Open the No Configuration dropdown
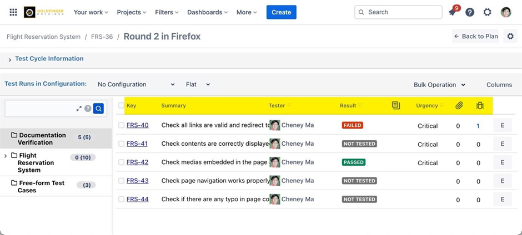The image size is (522, 235). [x=136, y=84]
